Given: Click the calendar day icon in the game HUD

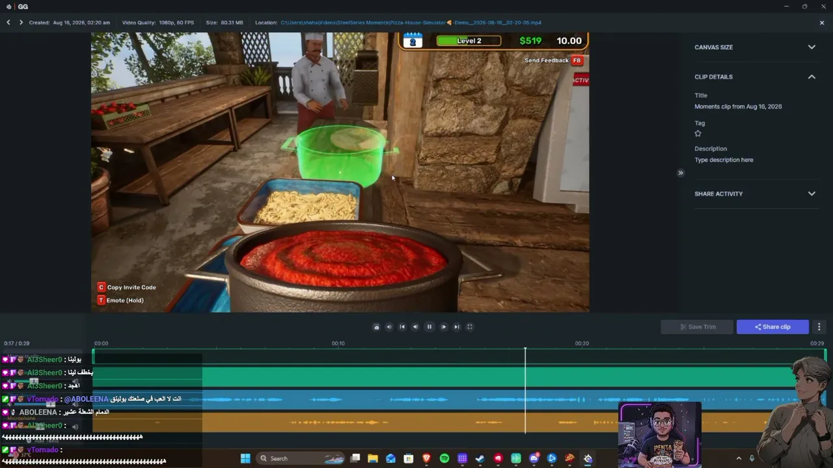Looking at the screenshot, I should (x=413, y=40).
